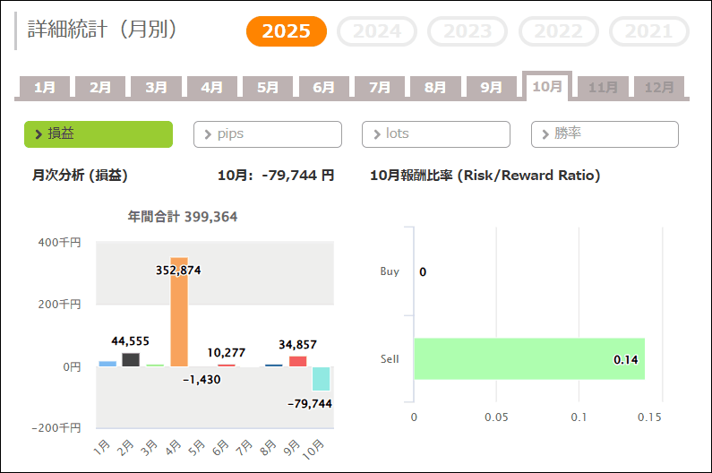Switch the metric to pips

click(268, 134)
